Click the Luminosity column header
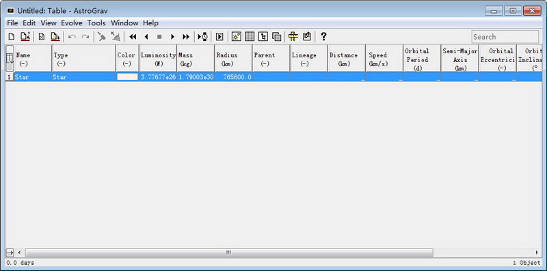Screen dimensions: 547x271 pos(158,59)
